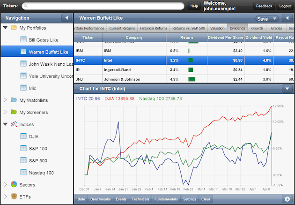The width and height of the screenshot is (295, 205).
Task: Click the Clear chart button
Action: coord(206,199)
